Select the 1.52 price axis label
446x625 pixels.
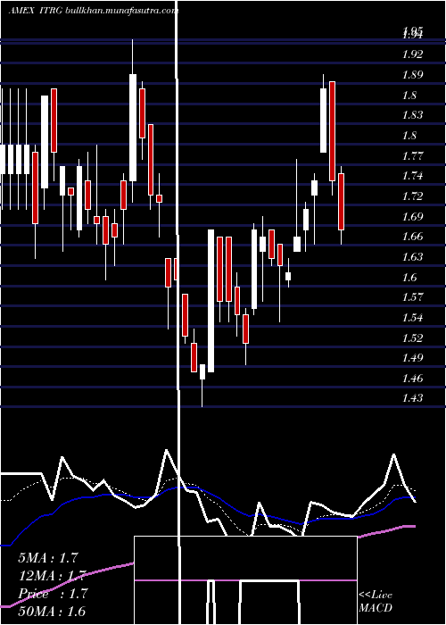tap(412, 338)
